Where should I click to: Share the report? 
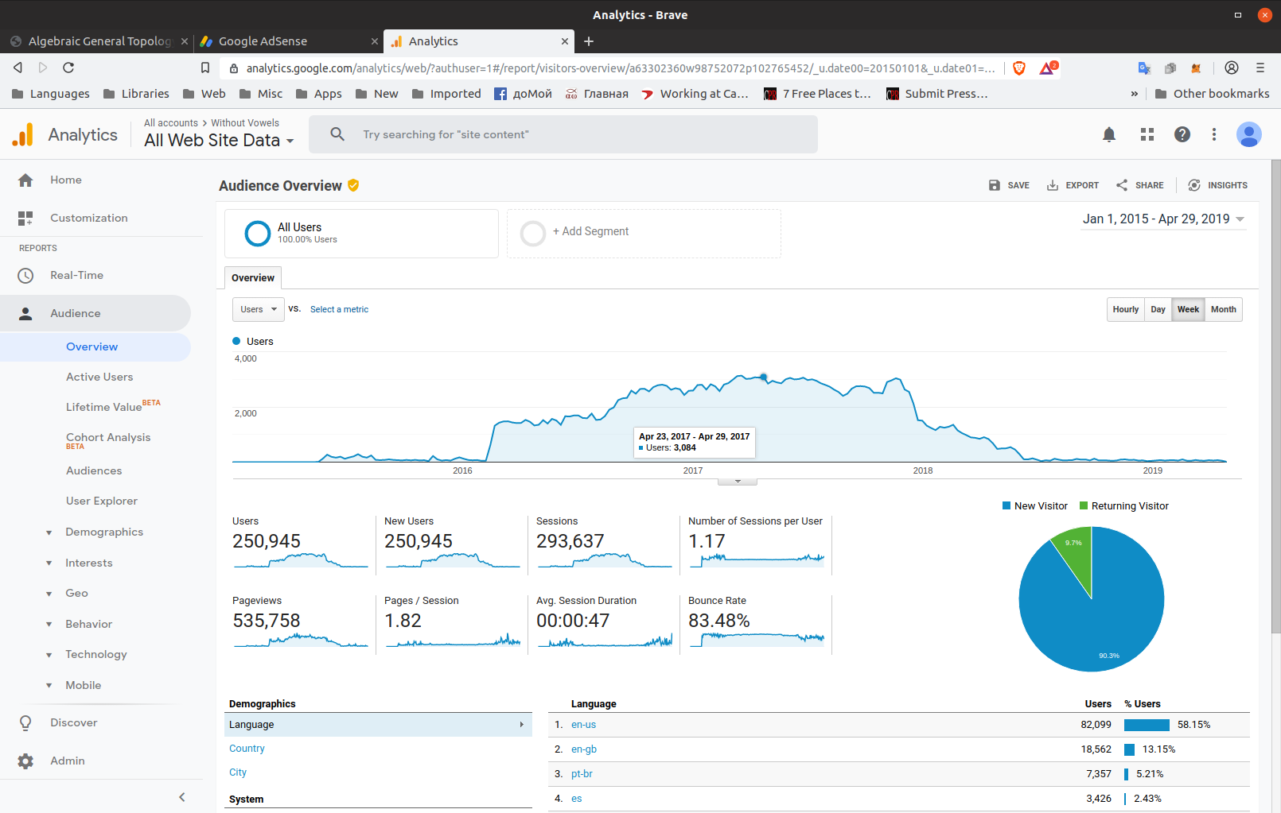coord(1140,185)
